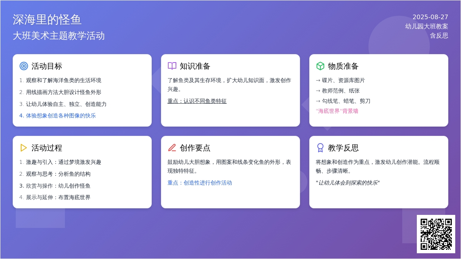Click the heading 教学反思
461x259 pixels.
pos(343,148)
